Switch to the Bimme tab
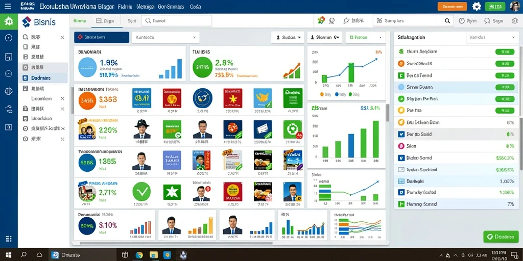This screenshot has height=261, width=523. click(80, 20)
